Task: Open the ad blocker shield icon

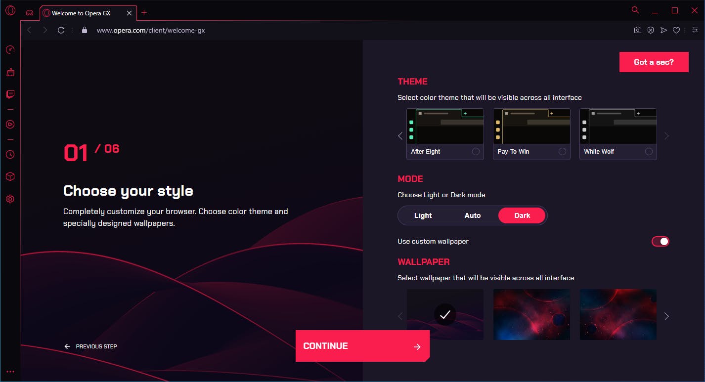Action: tap(651, 30)
